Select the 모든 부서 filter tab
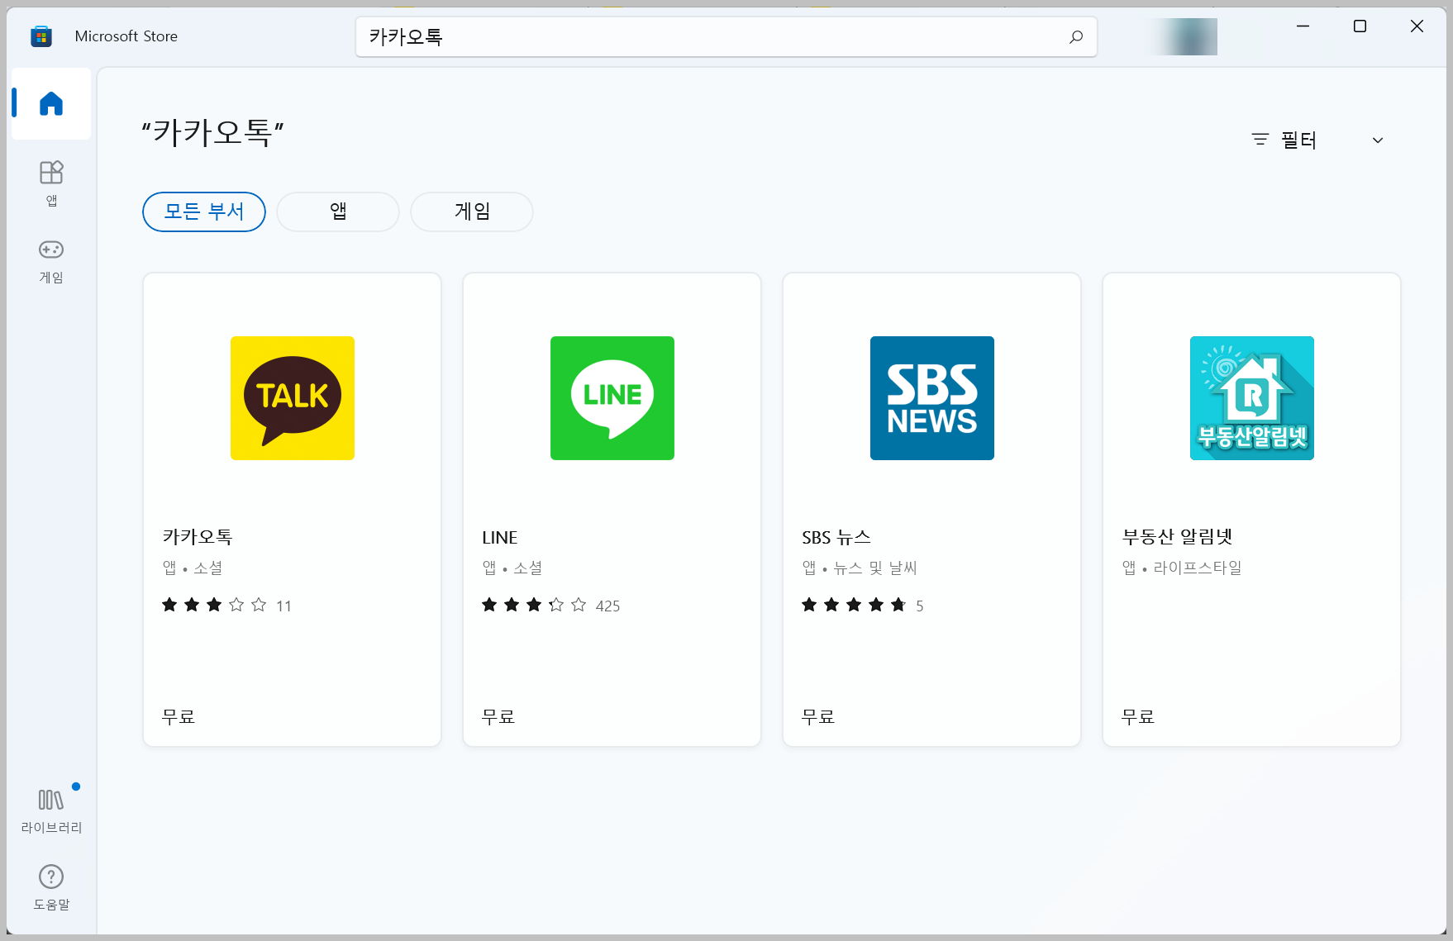 click(x=204, y=212)
